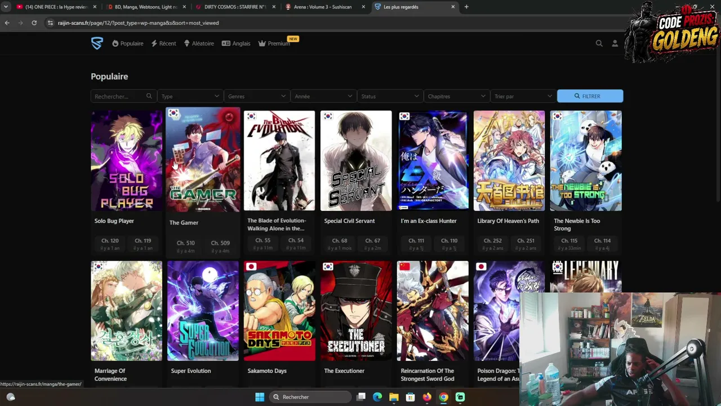Focus the Rechercher manga filter field
The image size is (721, 406).
click(123, 96)
